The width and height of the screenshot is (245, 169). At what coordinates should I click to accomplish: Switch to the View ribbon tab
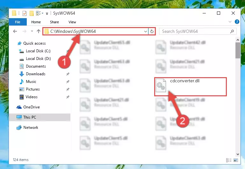72,22
